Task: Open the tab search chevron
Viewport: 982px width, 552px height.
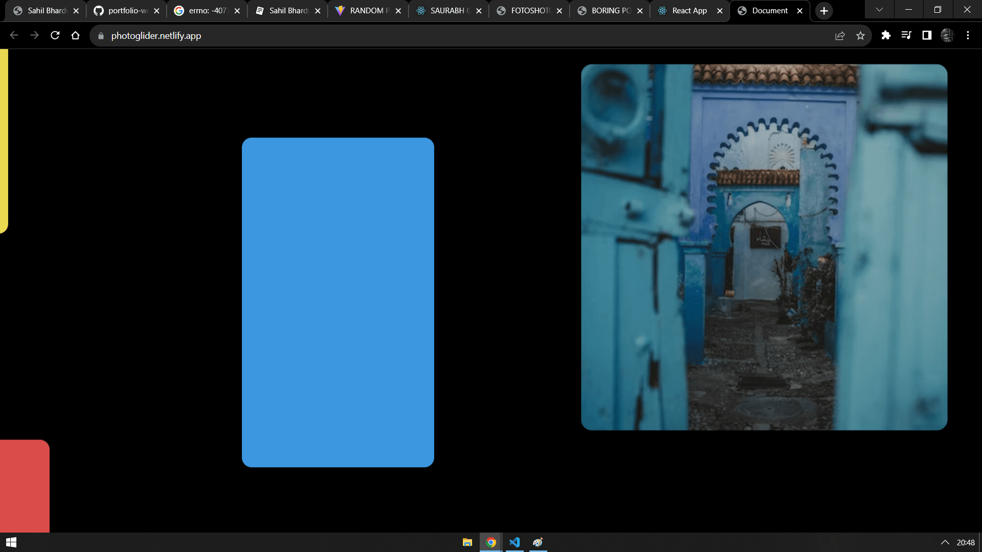Action: (879, 9)
